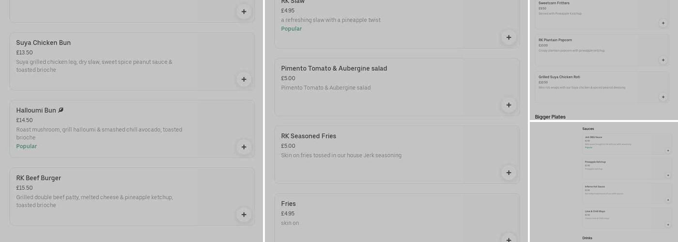Click the Popular label under Halloumi Bun
Viewport: 678px width, 242px height.
pos(27,146)
